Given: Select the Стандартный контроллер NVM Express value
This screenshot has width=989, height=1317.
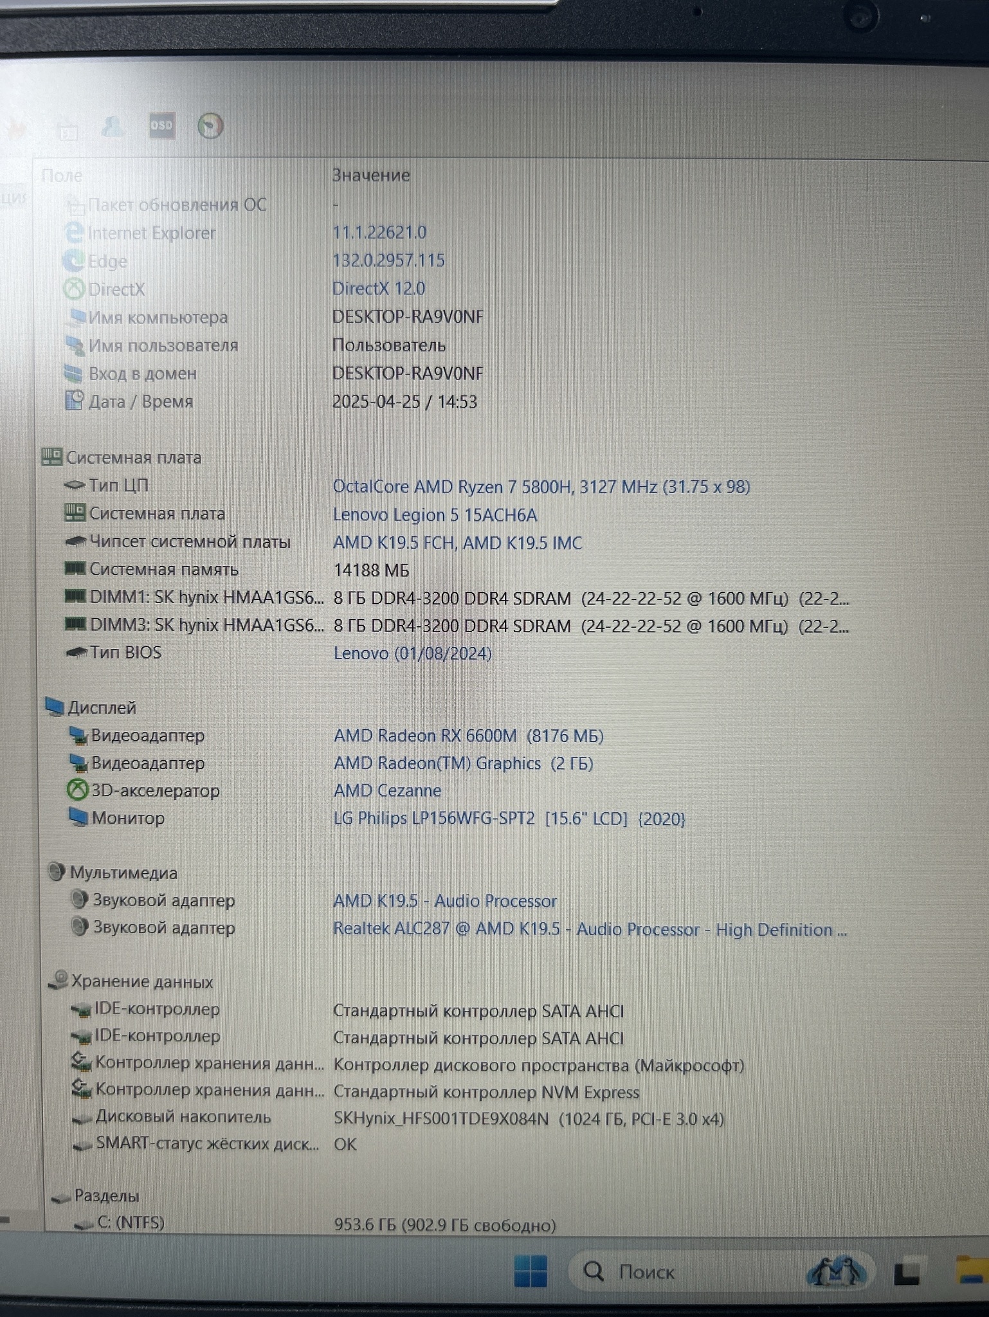Looking at the screenshot, I should [487, 1092].
